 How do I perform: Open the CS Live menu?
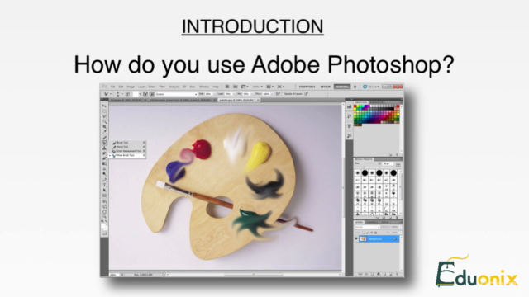pyautogui.click(x=371, y=87)
